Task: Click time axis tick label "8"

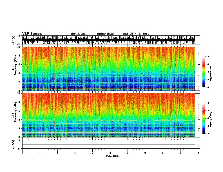Action: (x=163, y=153)
